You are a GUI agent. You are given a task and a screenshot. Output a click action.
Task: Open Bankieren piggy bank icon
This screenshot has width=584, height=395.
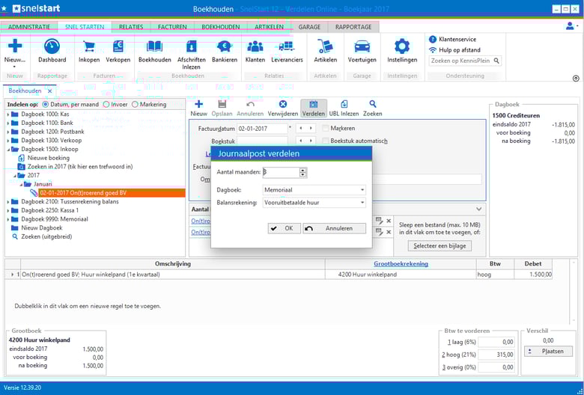225,46
